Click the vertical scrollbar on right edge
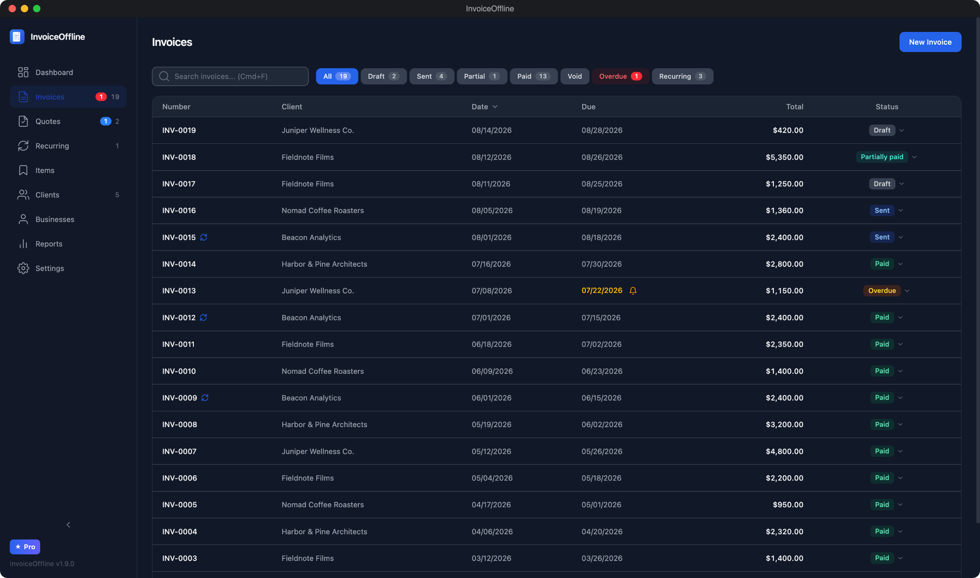The image size is (980, 578). click(x=977, y=270)
